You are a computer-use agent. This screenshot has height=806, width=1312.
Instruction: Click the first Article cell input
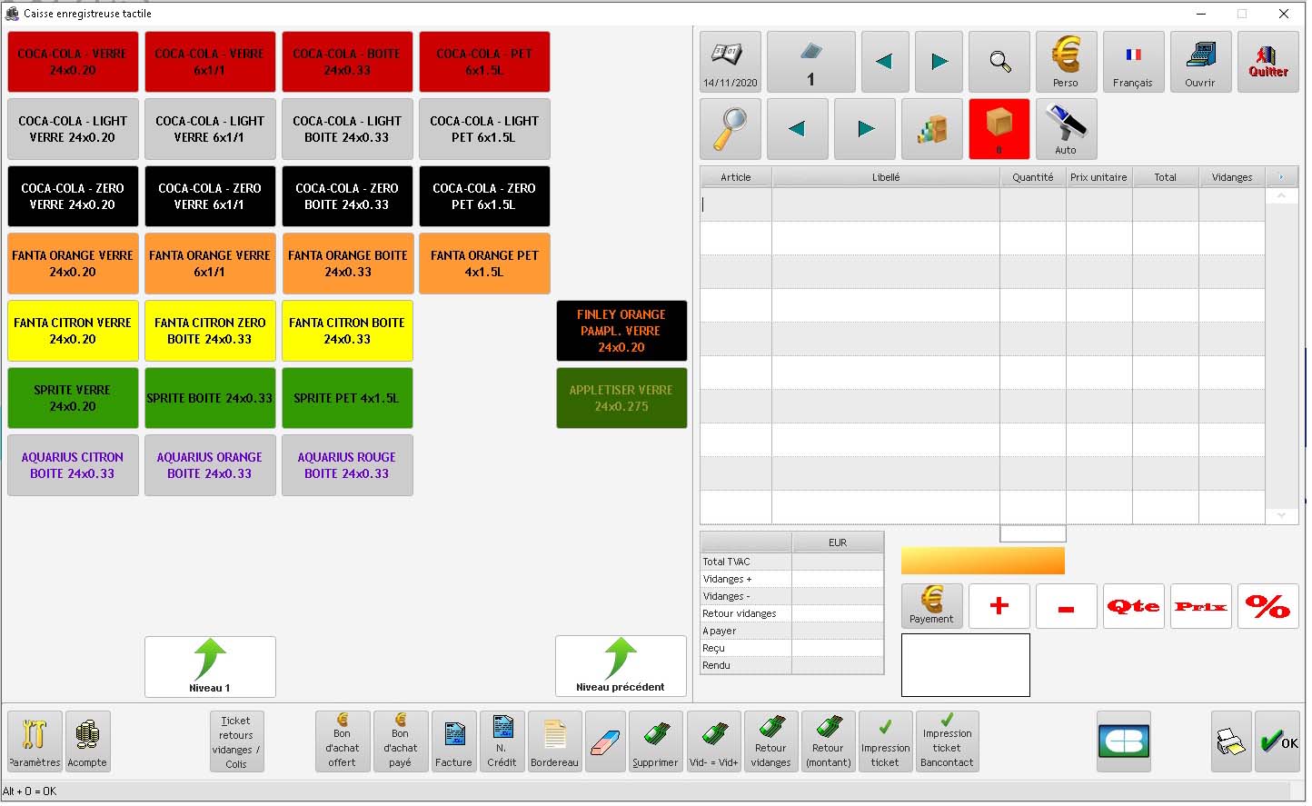click(736, 204)
